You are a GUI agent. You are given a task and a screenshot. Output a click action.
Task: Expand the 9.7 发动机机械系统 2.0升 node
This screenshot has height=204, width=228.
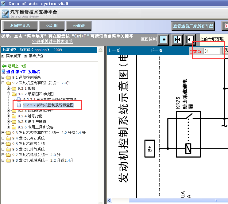click(x=3, y=155)
